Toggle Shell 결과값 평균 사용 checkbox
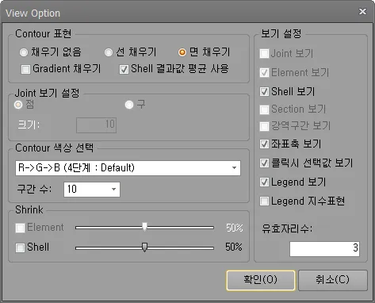The height and width of the screenshot is (303, 375). point(124,69)
